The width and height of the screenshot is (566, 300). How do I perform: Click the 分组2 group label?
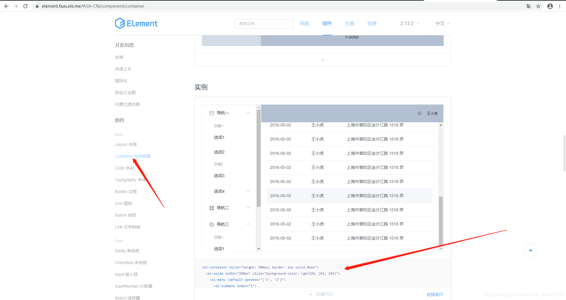click(x=218, y=164)
